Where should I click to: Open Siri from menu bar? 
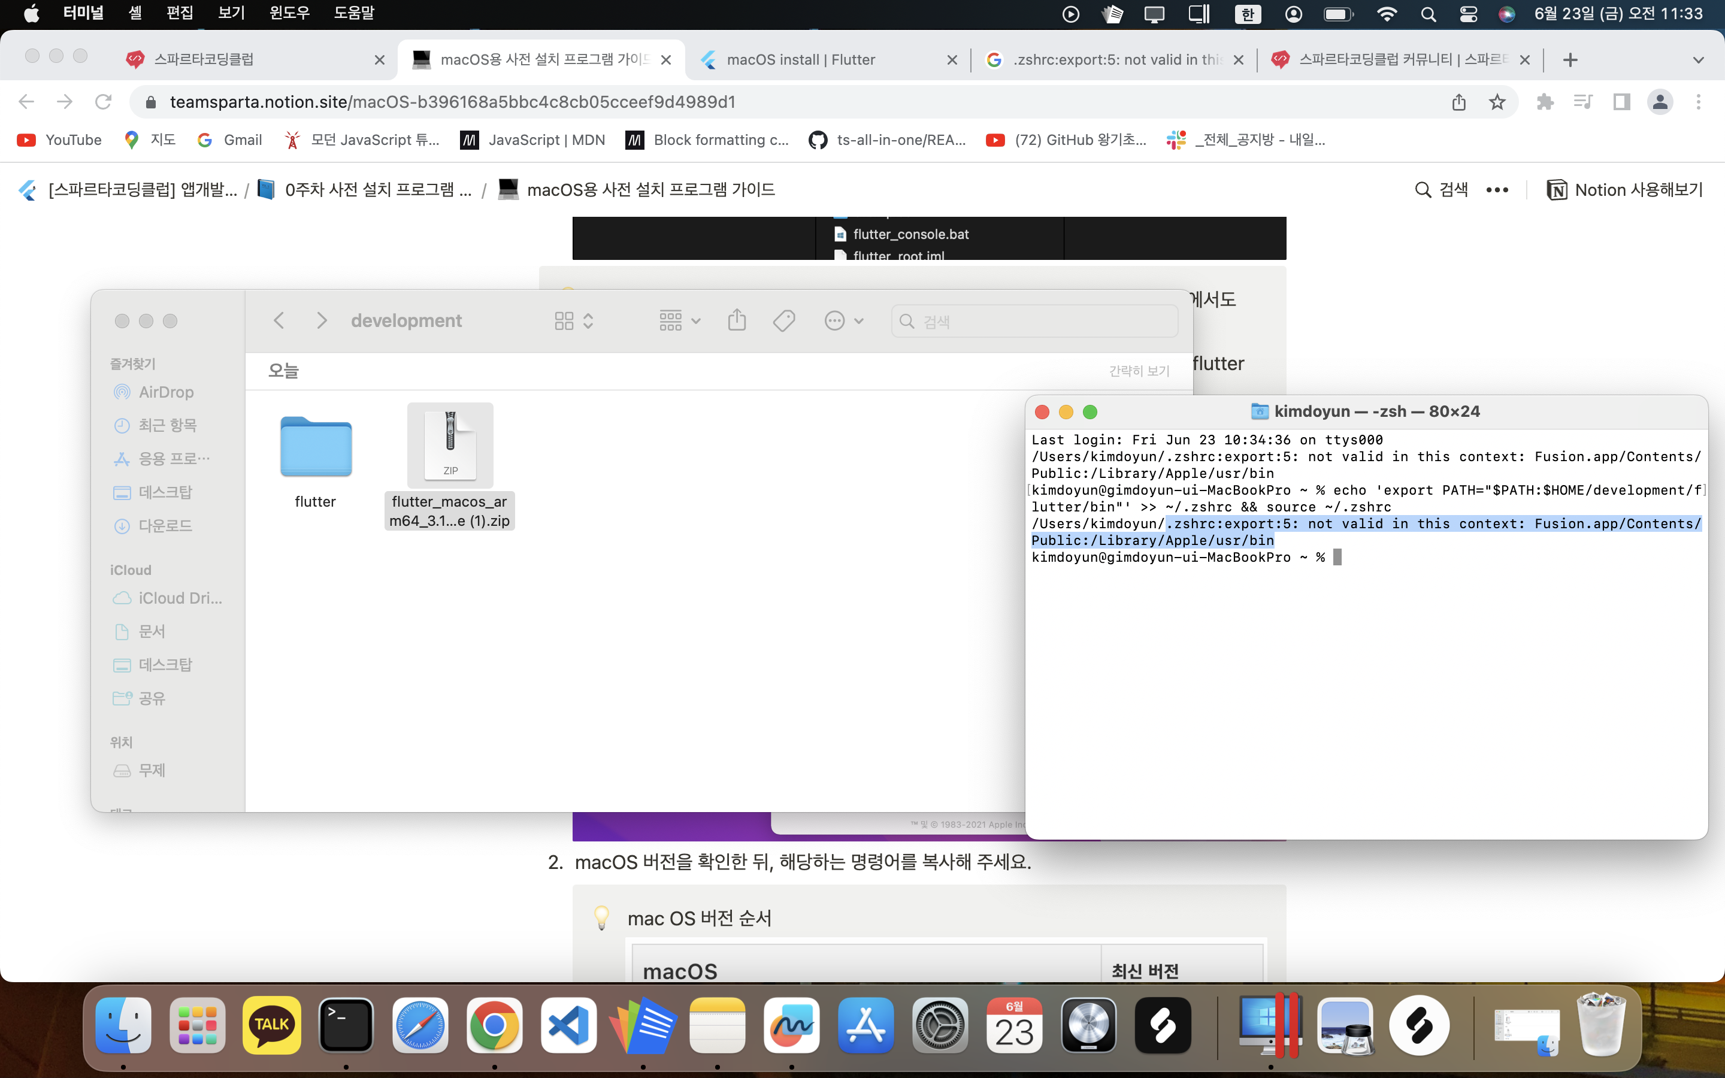pos(1506,14)
